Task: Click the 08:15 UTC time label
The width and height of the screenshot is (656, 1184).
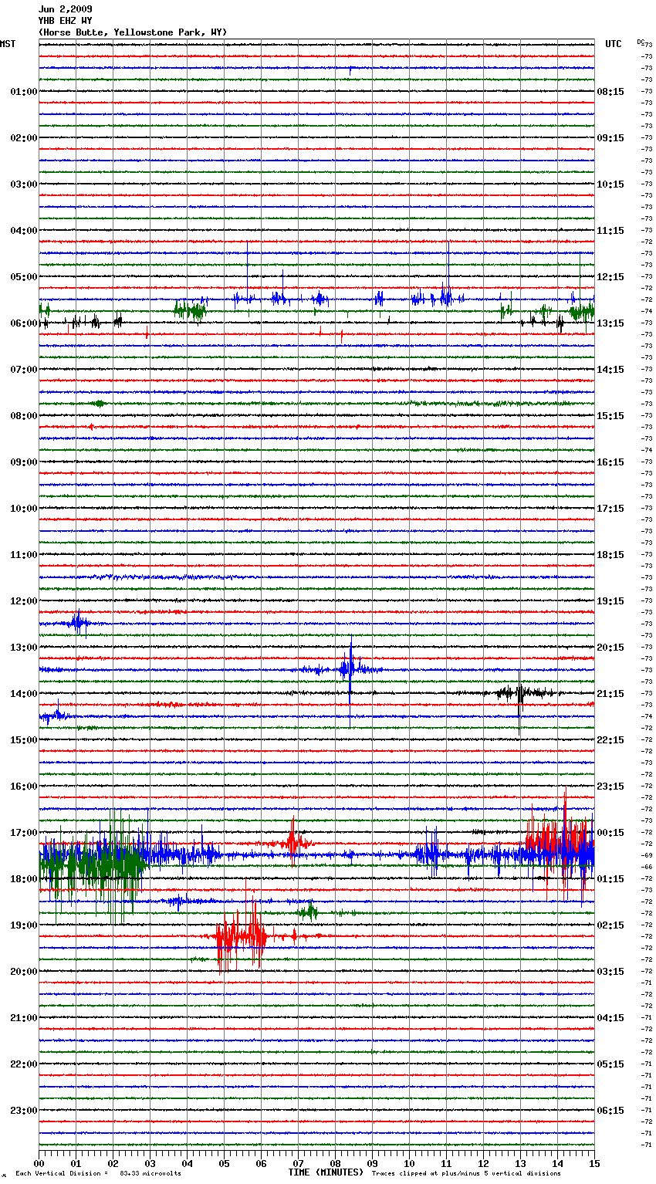Action: 610,92
